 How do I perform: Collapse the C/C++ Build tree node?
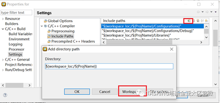(x=3, y=29)
